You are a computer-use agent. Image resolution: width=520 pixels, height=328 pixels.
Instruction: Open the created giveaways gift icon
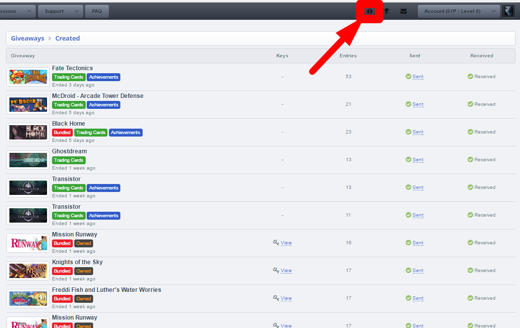(x=369, y=11)
